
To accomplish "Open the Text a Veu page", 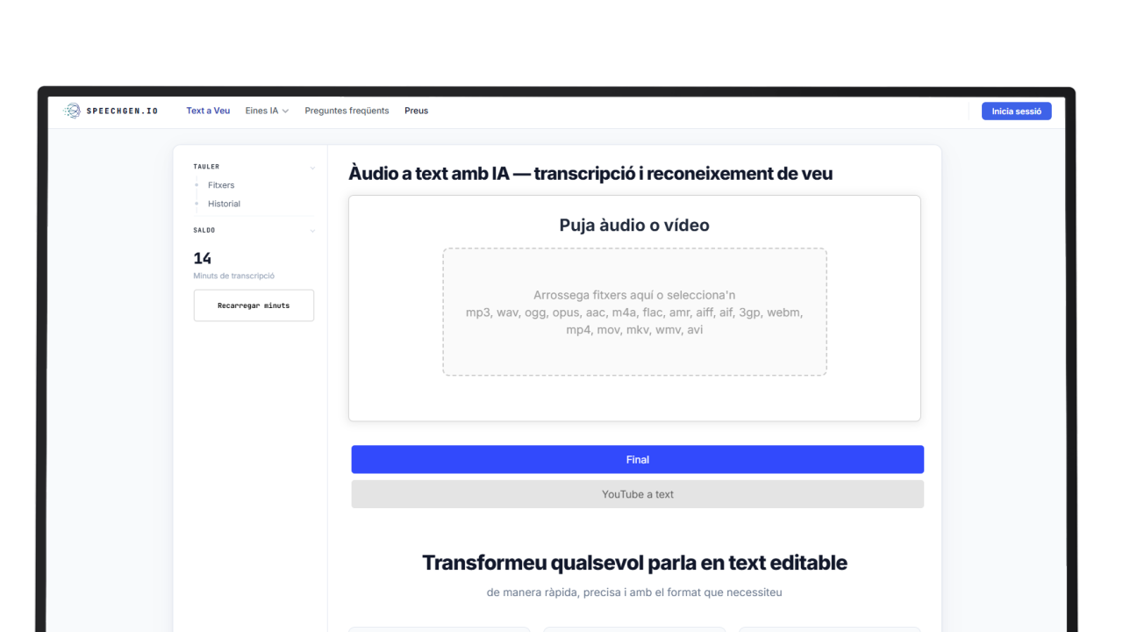I will [x=208, y=111].
